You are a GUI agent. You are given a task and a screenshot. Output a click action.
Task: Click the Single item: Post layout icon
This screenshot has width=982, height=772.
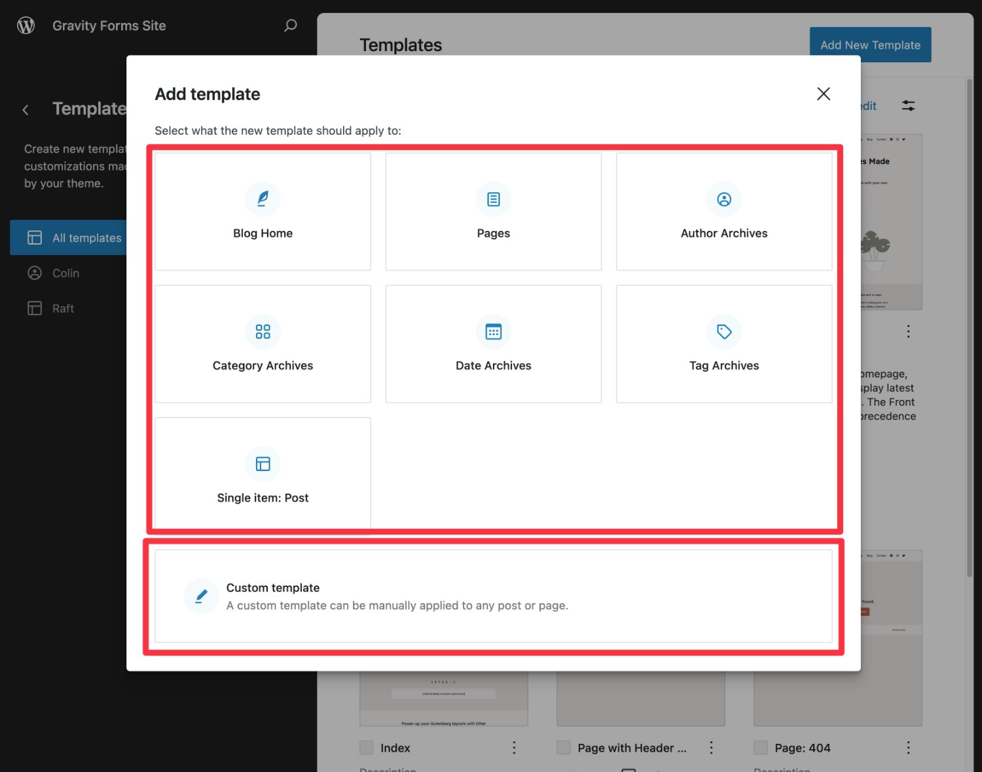(263, 464)
